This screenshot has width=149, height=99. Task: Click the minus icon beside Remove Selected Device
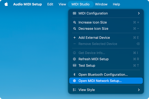tap(74, 44)
